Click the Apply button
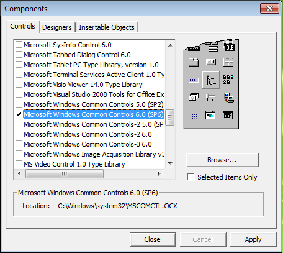This screenshot has height=253, width=283. point(253,239)
